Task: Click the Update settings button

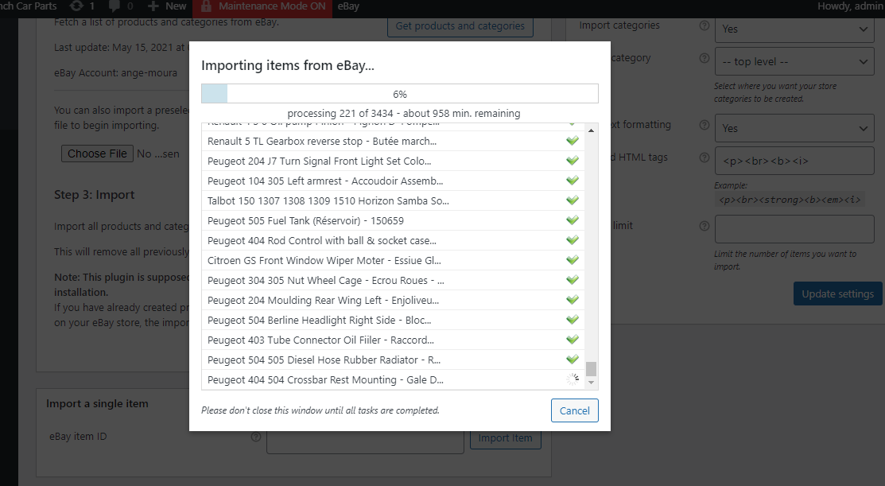Action: 837,294
